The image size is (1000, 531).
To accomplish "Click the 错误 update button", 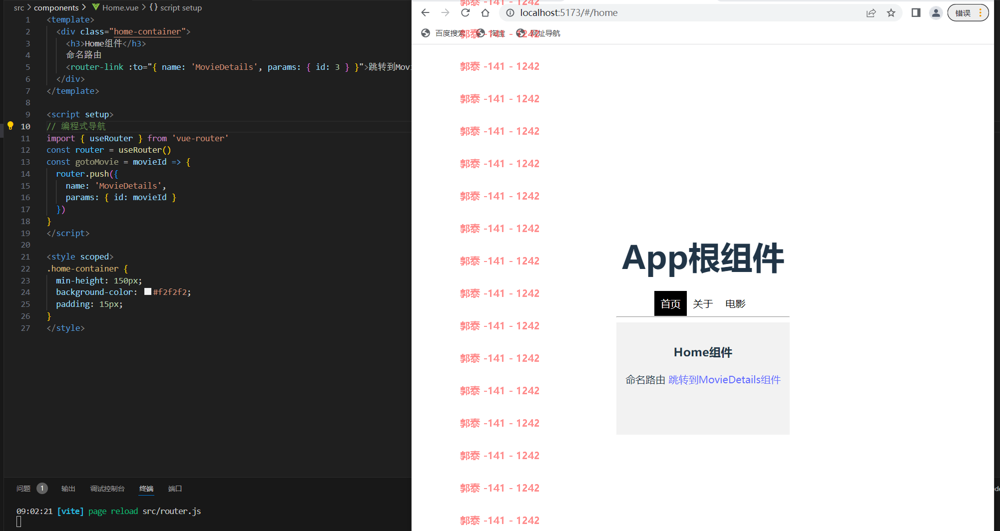I will click(x=968, y=13).
